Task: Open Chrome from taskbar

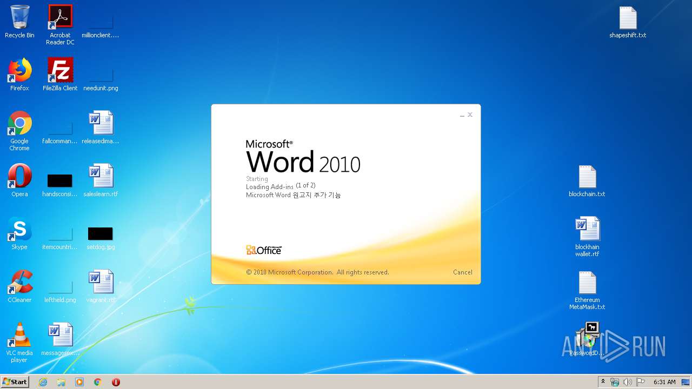Action: coord(98,382)
